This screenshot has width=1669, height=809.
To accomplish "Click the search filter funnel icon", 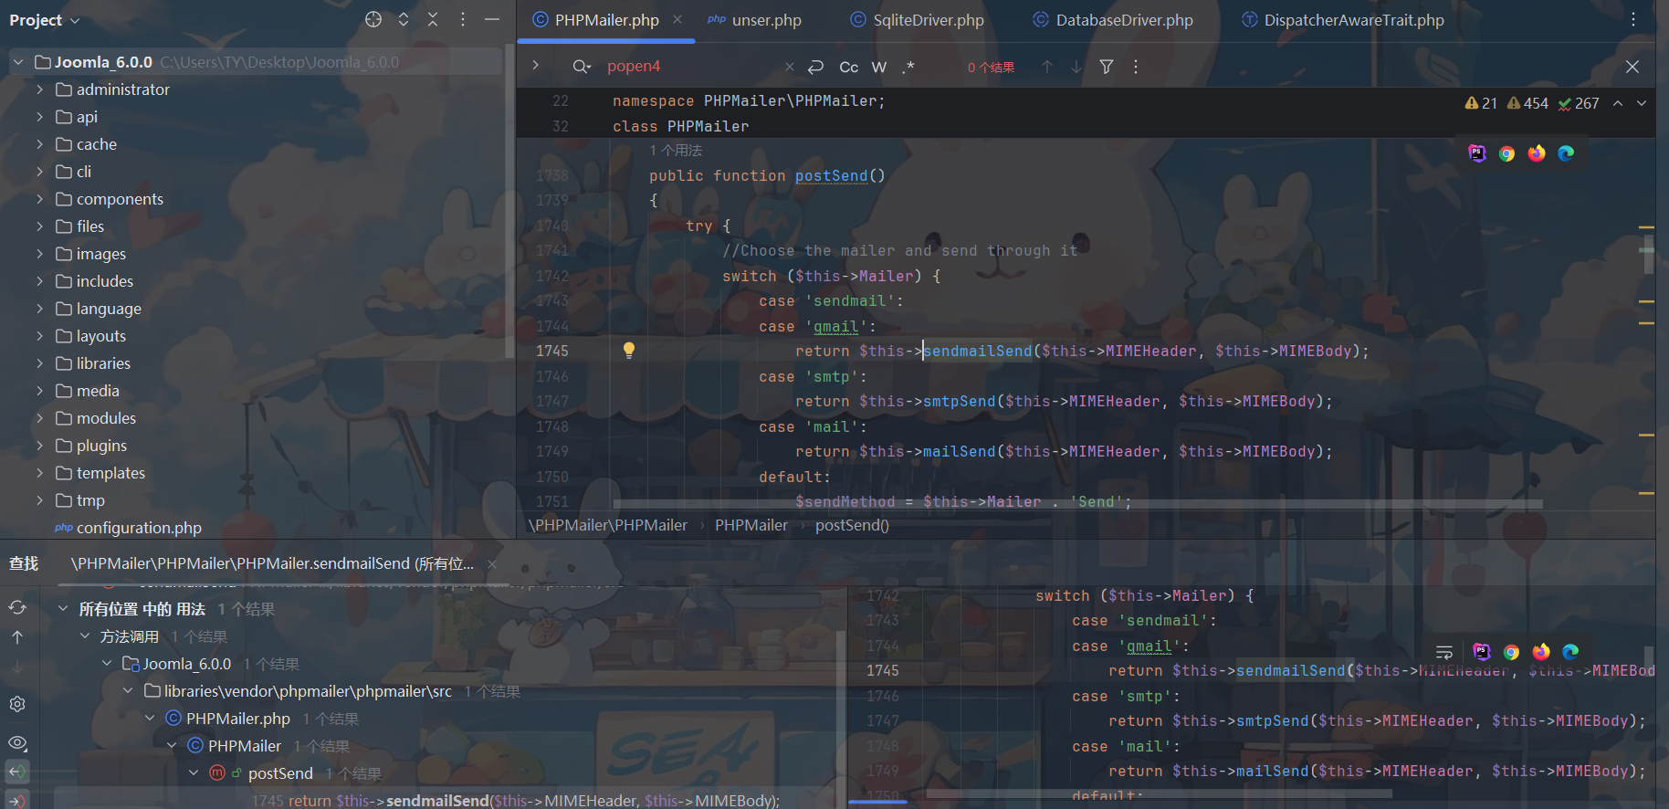I will [1107, 67].
